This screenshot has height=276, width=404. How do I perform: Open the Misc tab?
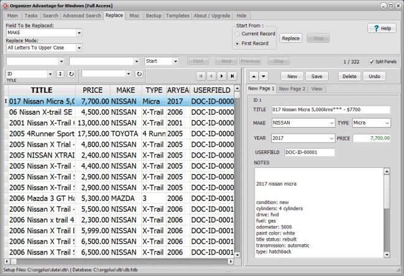click(x=134, y=16)
